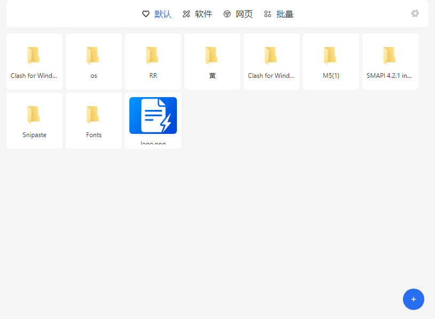Select the logo.png document thumbnail

coord(153,115)
